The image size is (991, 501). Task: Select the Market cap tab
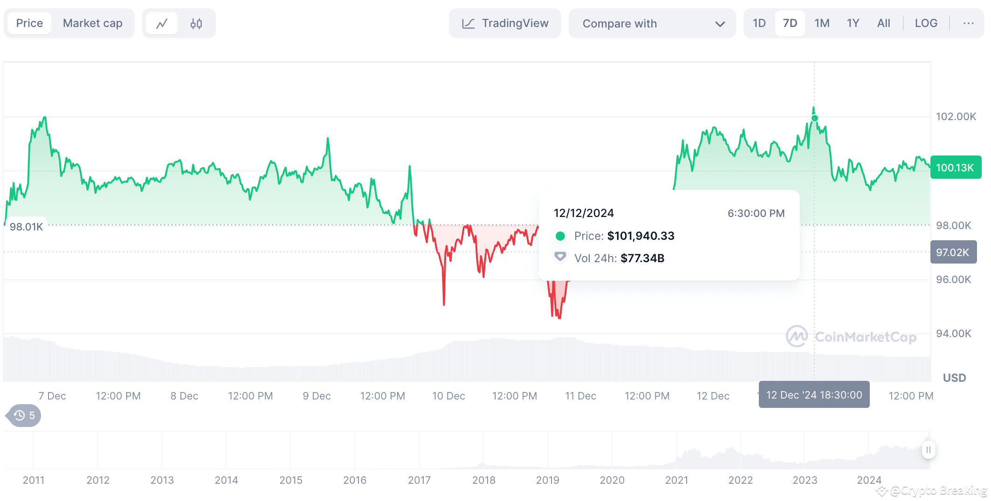pos(92,24)
